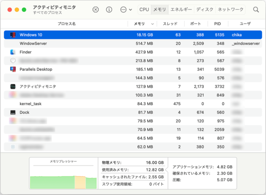Click the _windowserver user cell
The height and width of the screenshot is (195, 266).
pos(246,44)
